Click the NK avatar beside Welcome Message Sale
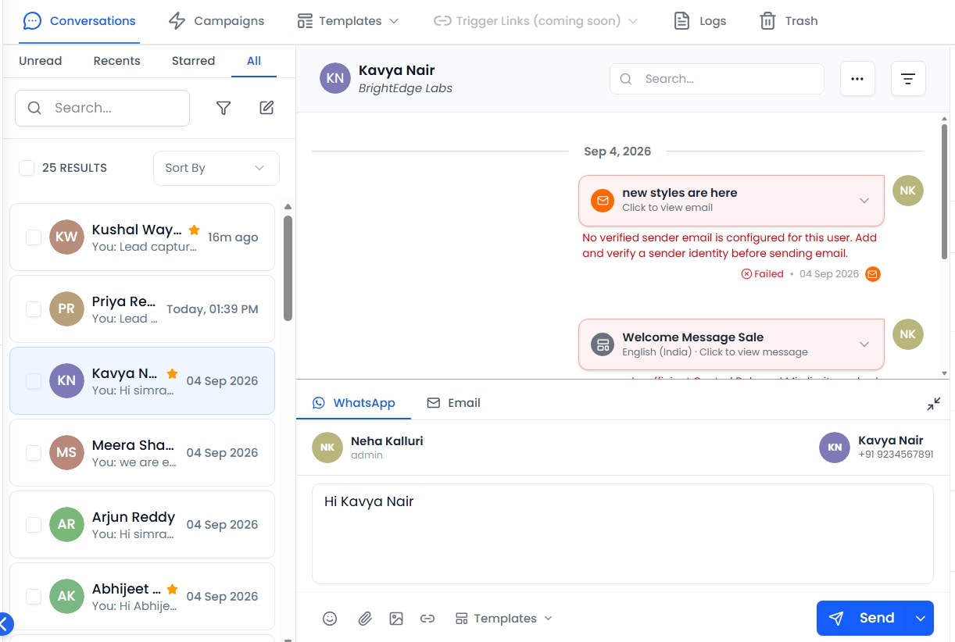This screenshot has height=642, width=955. pyautogui.click(x=907, y=334)
